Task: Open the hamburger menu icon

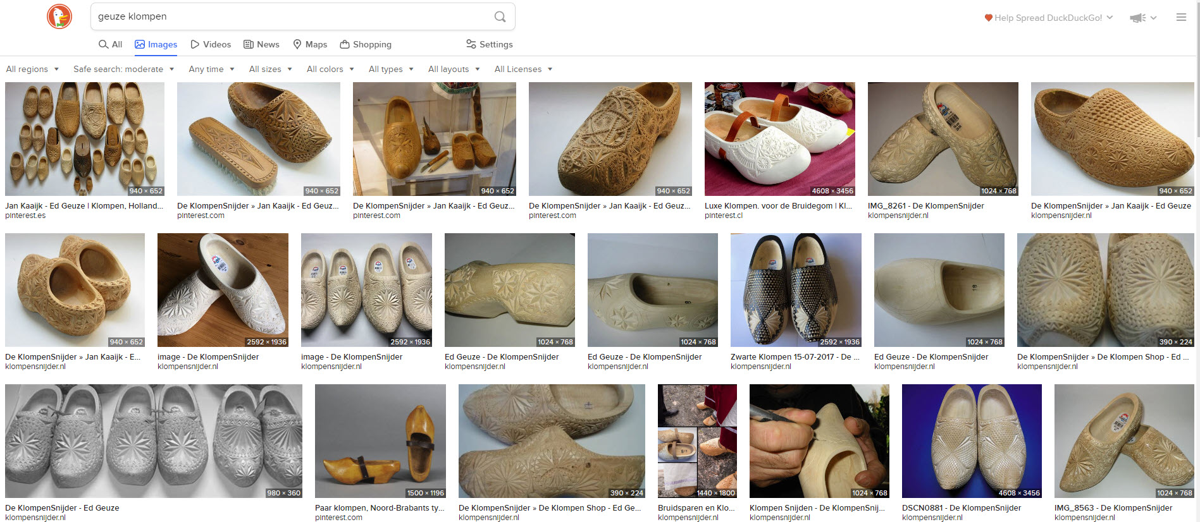Action: pos(1181,18)
